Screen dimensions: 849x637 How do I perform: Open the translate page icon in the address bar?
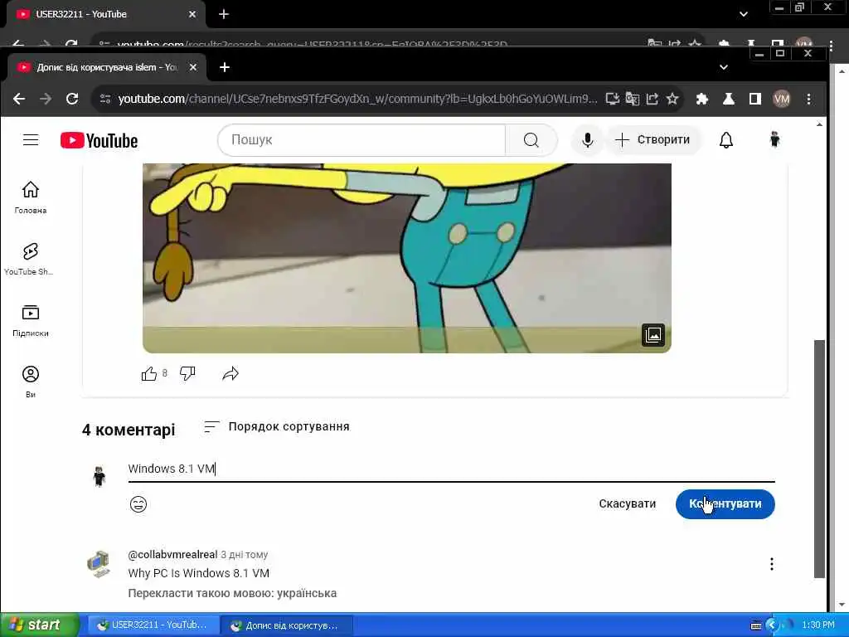tap(632, 99)
